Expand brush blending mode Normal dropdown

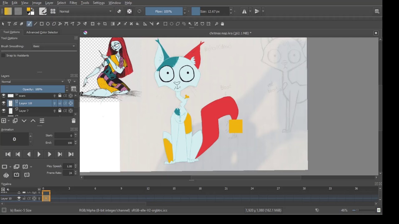pos(85,12)
